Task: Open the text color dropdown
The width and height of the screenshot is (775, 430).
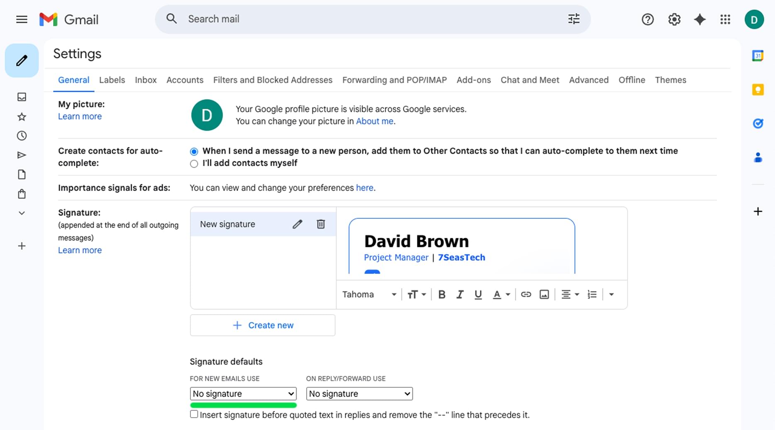Action: (x=501, y=294)
